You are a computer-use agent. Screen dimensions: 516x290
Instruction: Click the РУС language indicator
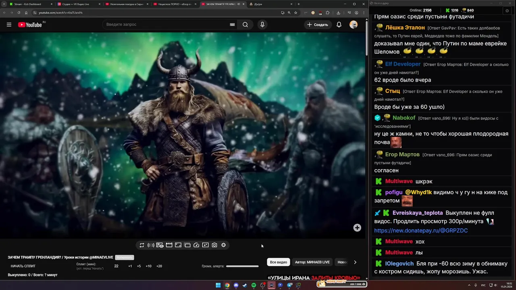(483, 285)
